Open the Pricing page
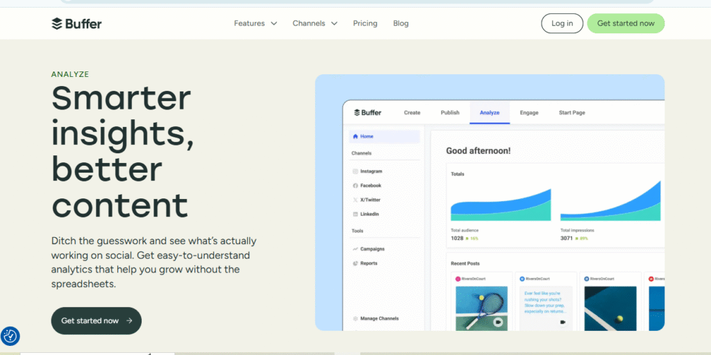Viewport: 711px width, 355px height. point(365,24)
